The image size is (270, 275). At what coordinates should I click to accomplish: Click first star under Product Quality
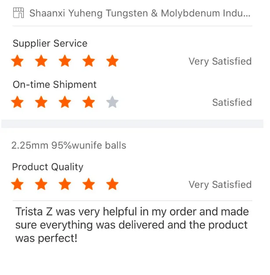[x=17, y=184]
